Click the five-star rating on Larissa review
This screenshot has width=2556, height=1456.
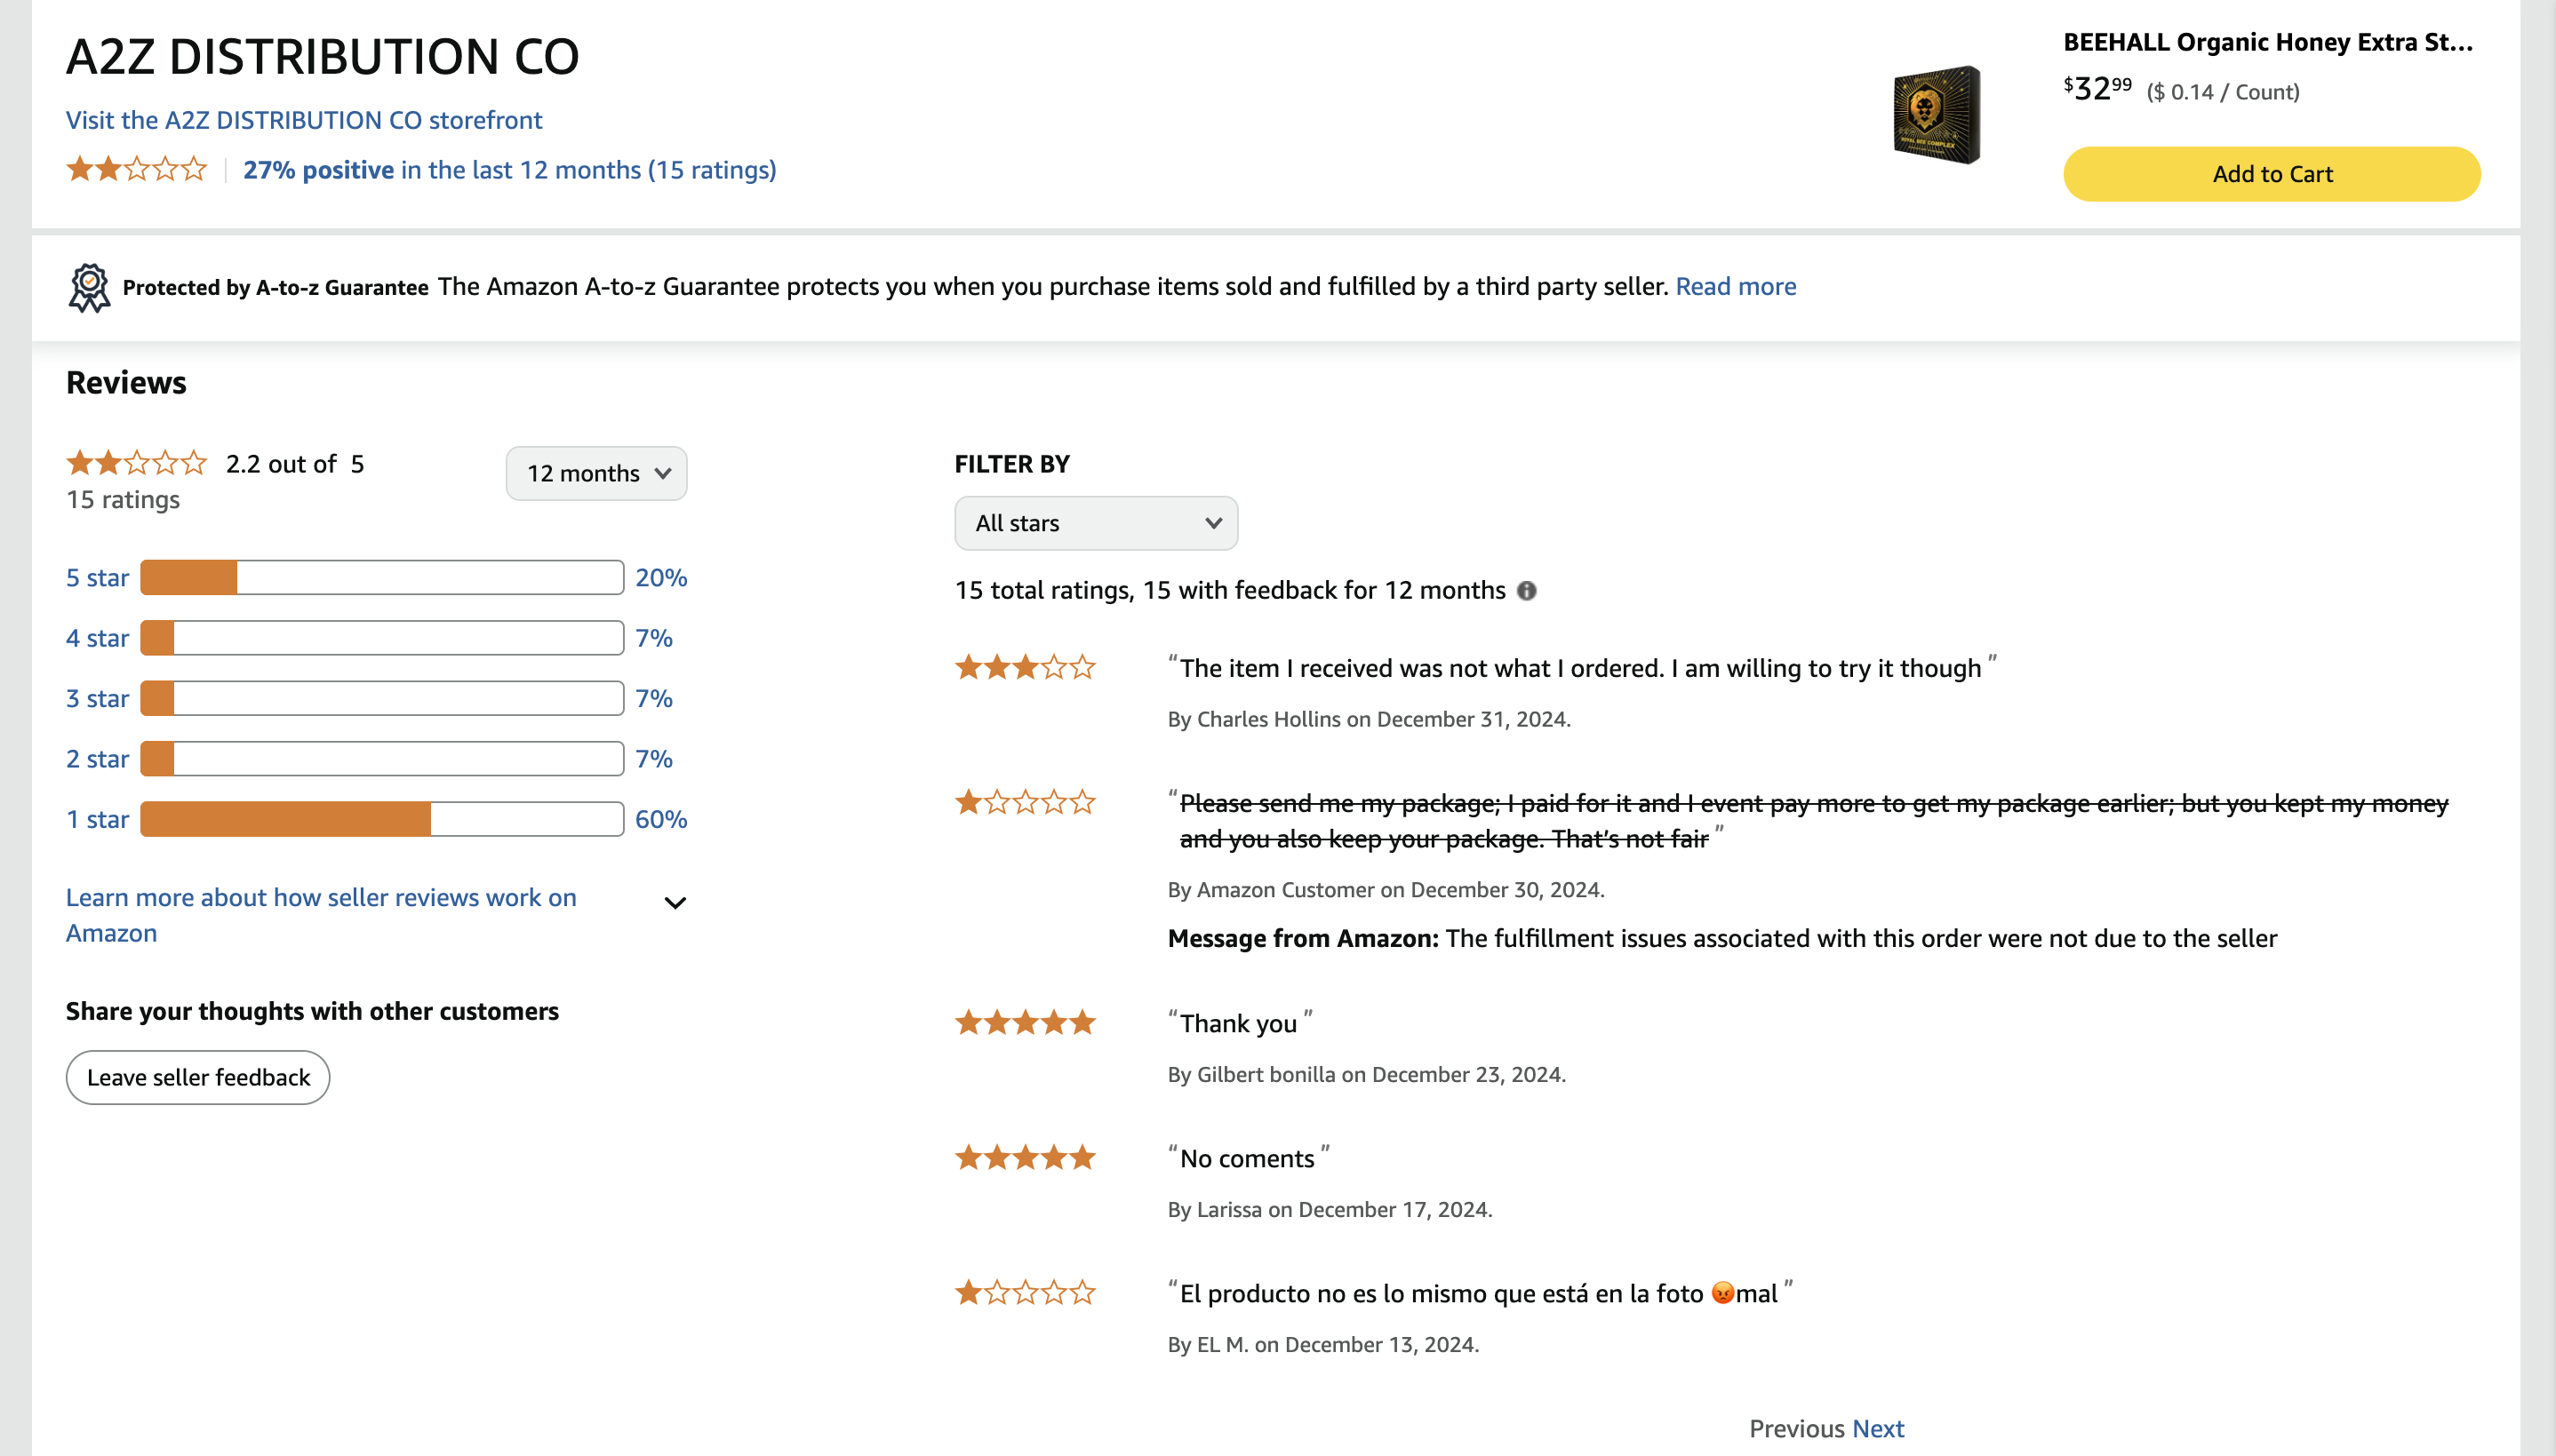click(x=1026, y=1157)
